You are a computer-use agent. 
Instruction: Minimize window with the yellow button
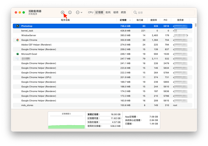(x=20, y=12)
